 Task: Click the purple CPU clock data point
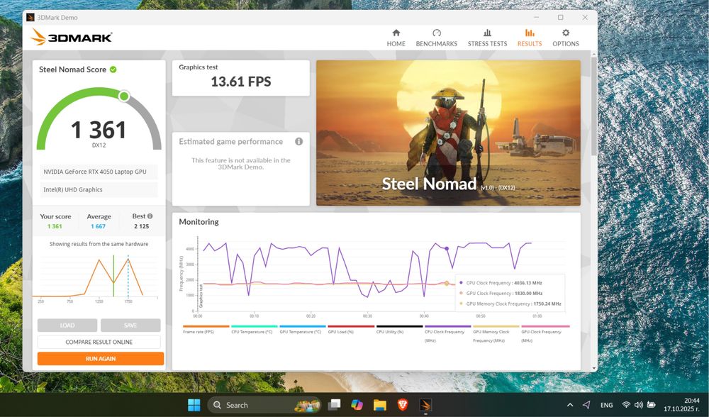tap(447, 248)
